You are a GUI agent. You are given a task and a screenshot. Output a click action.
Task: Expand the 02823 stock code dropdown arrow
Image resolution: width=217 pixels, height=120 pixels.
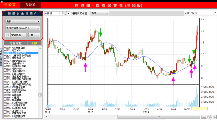click(x=61, y=13)
